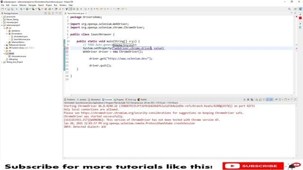
Task: Maximize the Console view
Action: tap(295, 100)
